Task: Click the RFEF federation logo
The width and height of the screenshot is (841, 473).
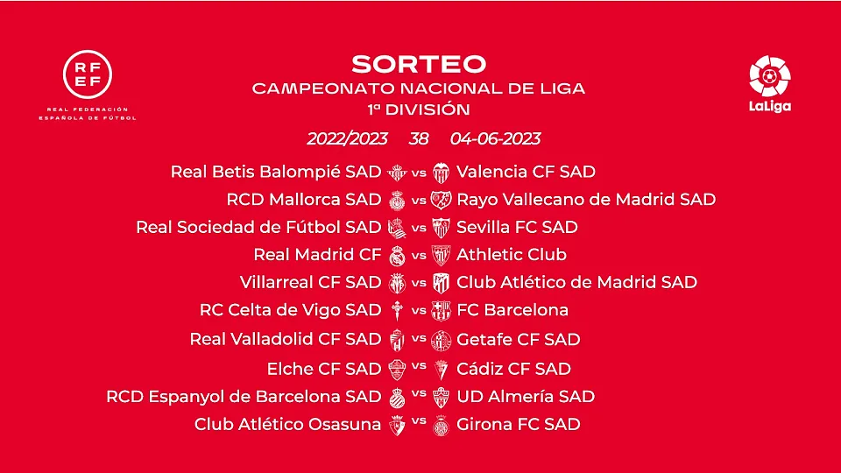Action: tap(88, 85)
